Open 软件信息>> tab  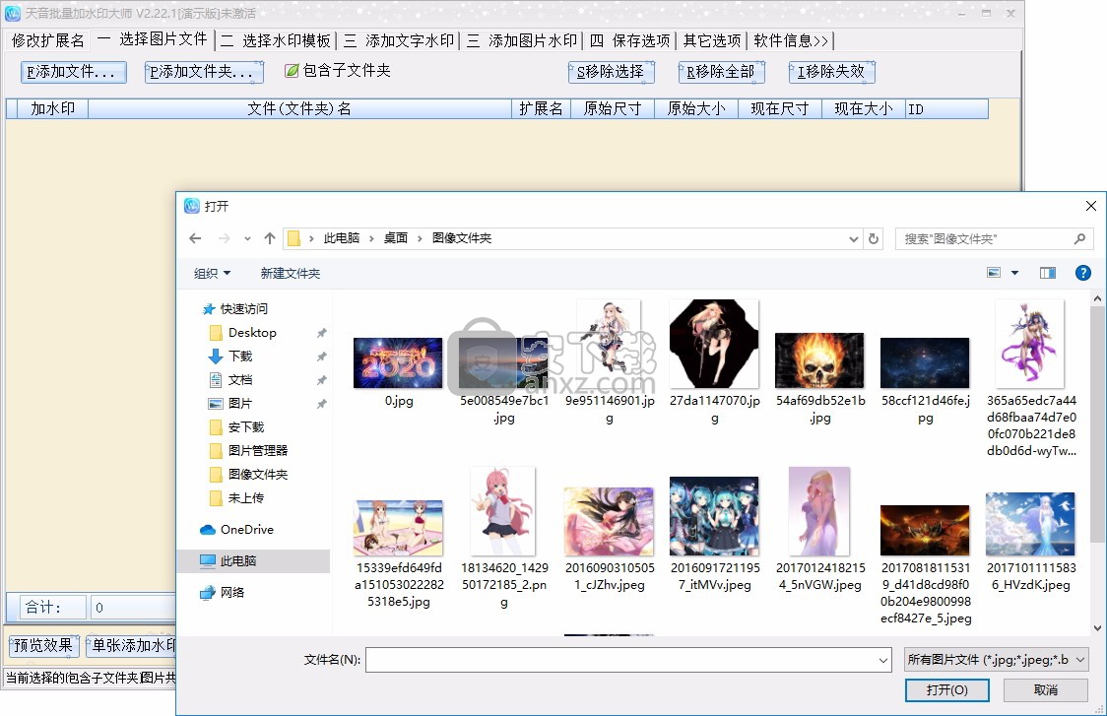(x=791, y=41)
